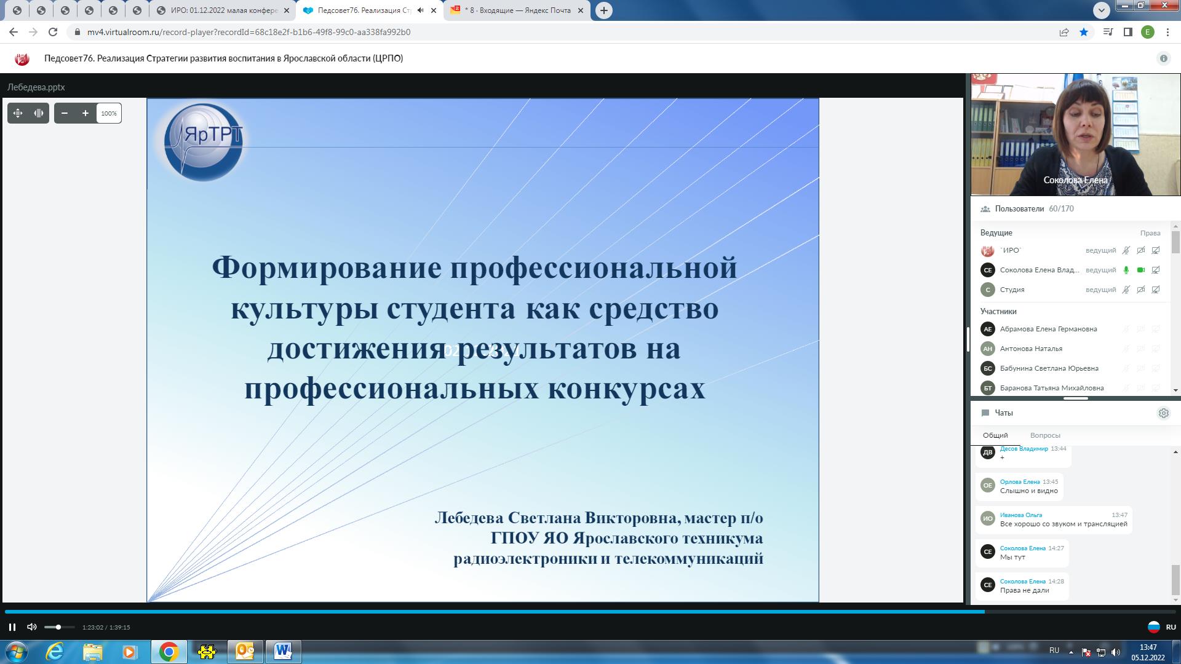Switch to Яндекс Почта browser tab

click(x=517, y=10)
